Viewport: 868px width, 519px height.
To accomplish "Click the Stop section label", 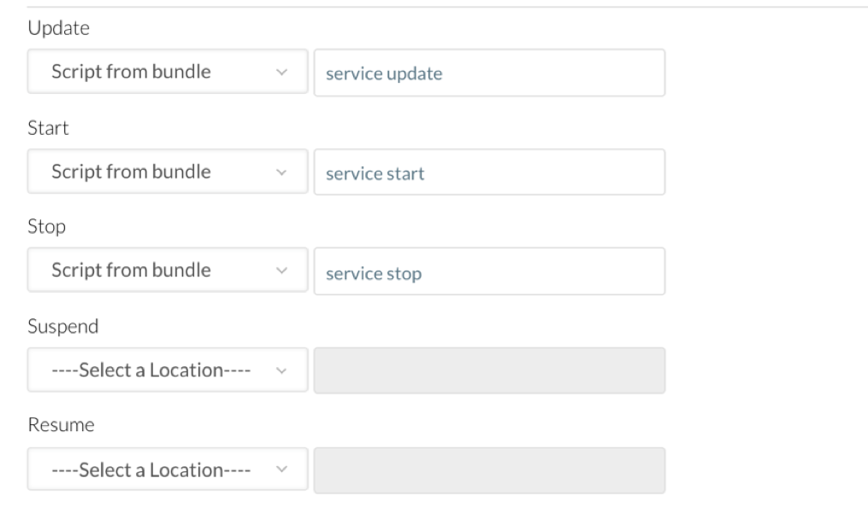I will point(46,226).
